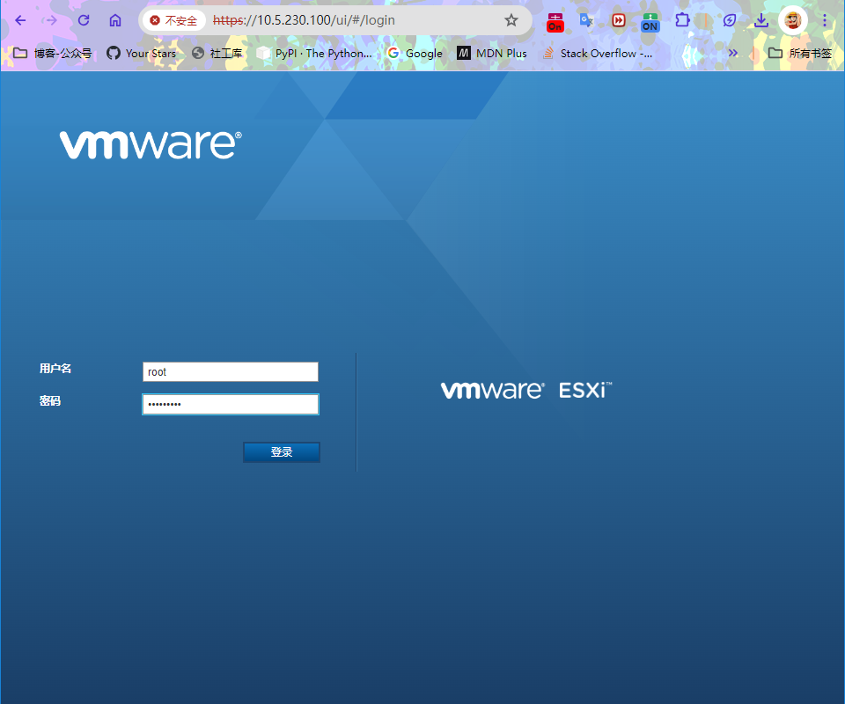Expand hidden bookmarks with double chevron
This screenshot has width=845, height=704.
733,53
